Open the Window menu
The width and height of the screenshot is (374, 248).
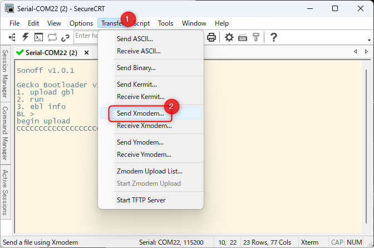[x=194, y=23]
